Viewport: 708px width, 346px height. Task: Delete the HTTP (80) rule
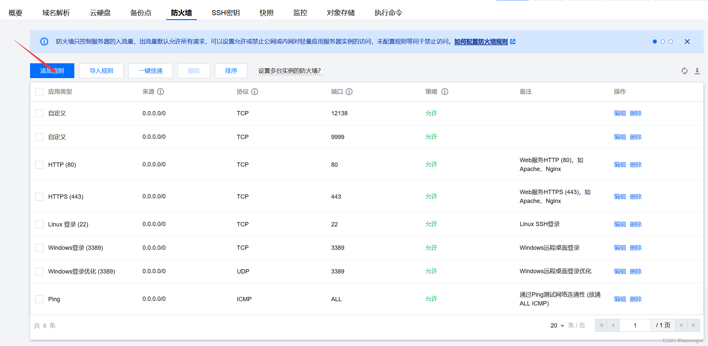tap(636, 165)
